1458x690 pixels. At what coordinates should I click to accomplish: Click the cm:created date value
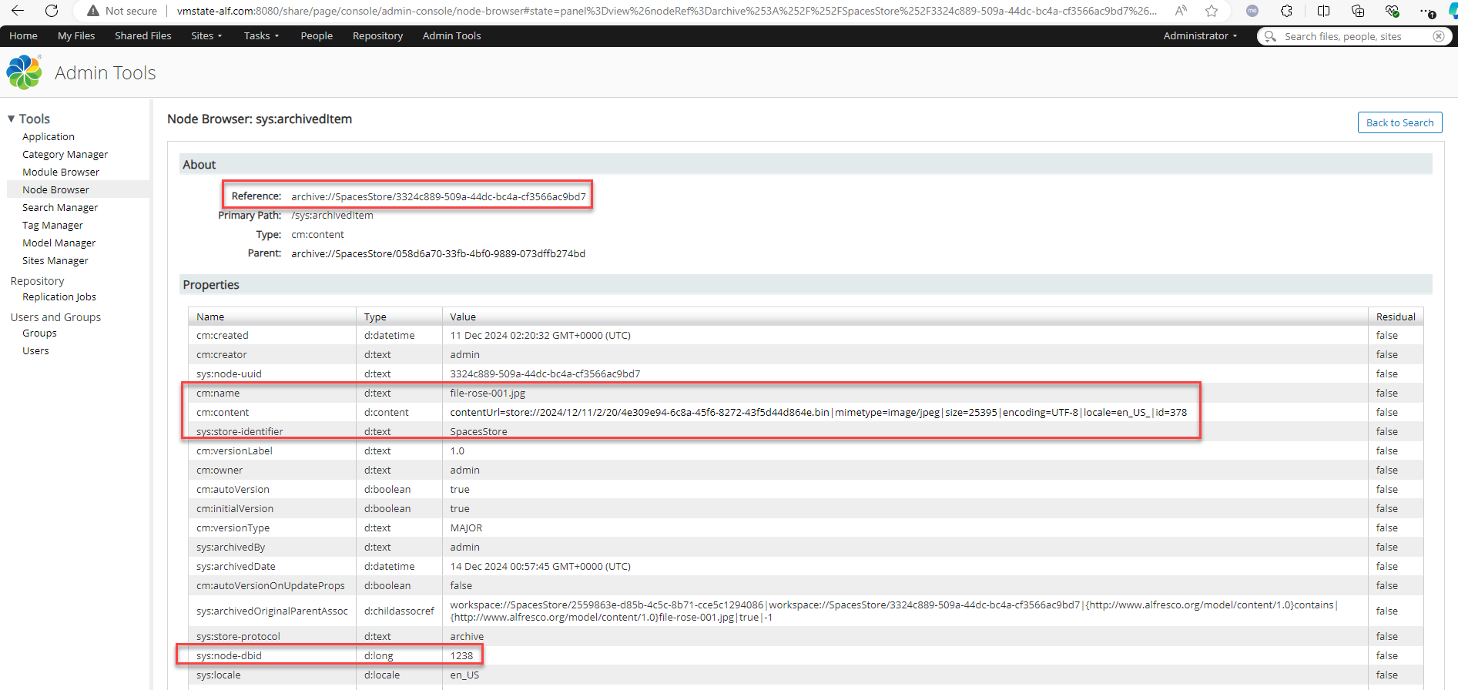pyautogui.click(x=540, y=335)
